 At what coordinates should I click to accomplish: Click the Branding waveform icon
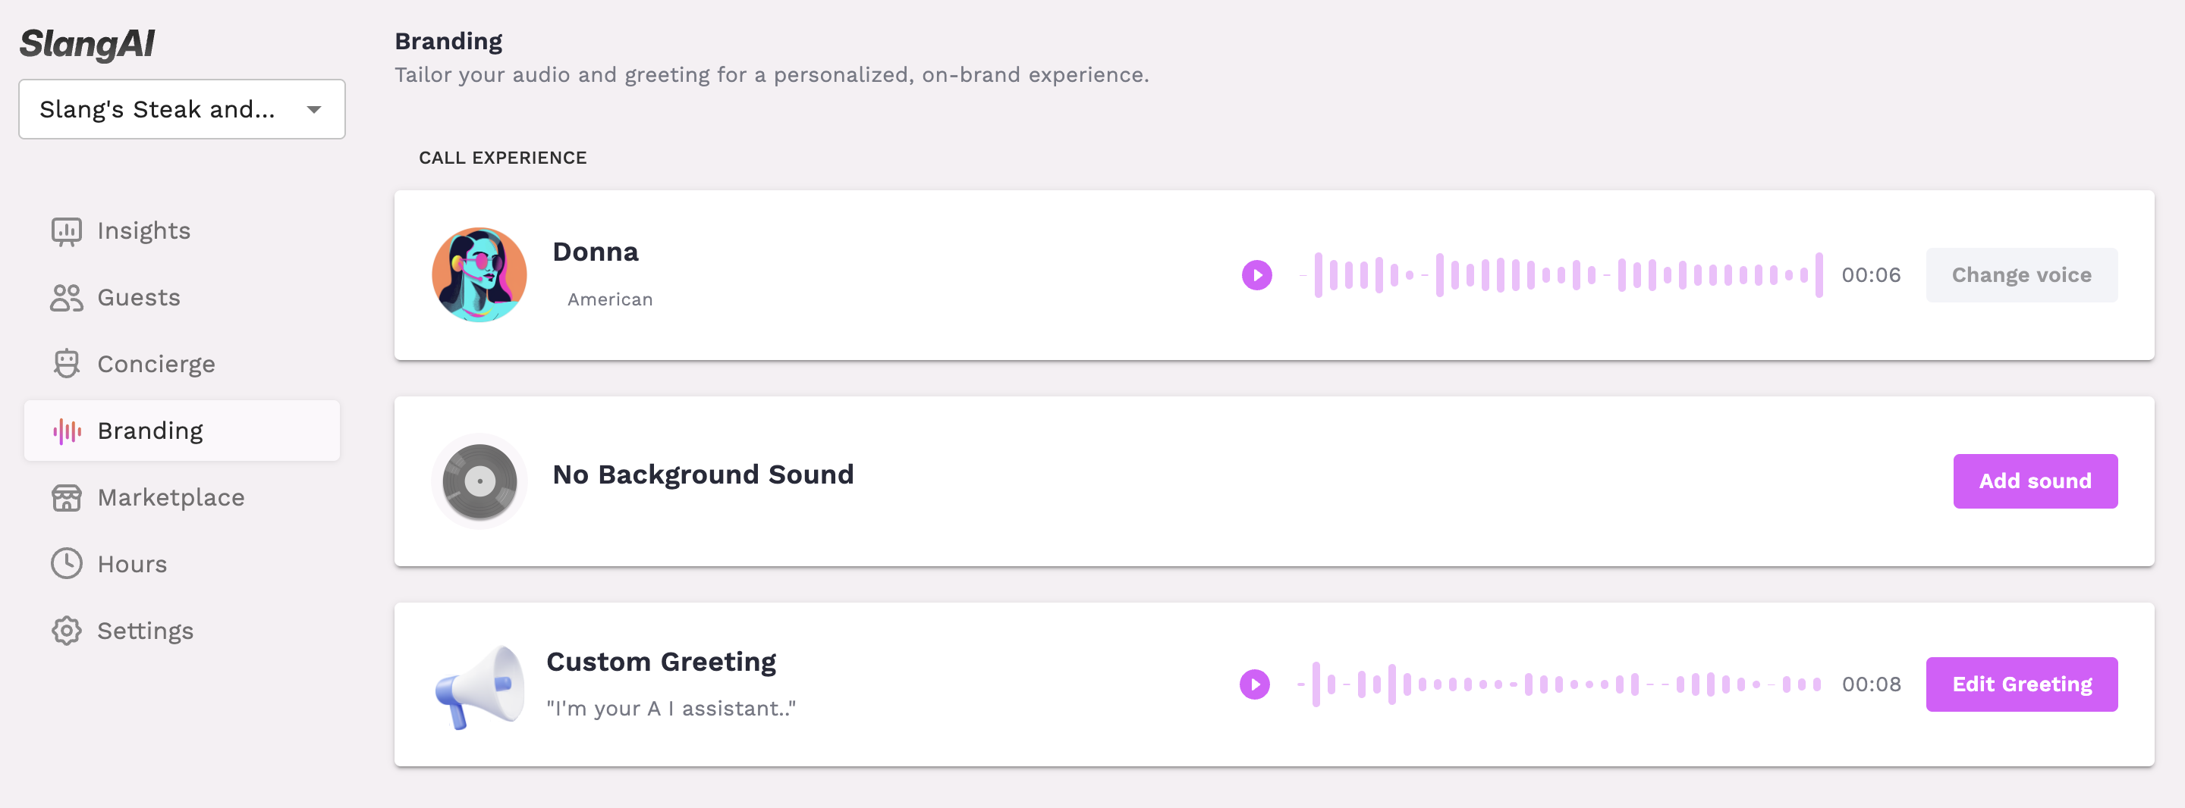coord(67,431)
